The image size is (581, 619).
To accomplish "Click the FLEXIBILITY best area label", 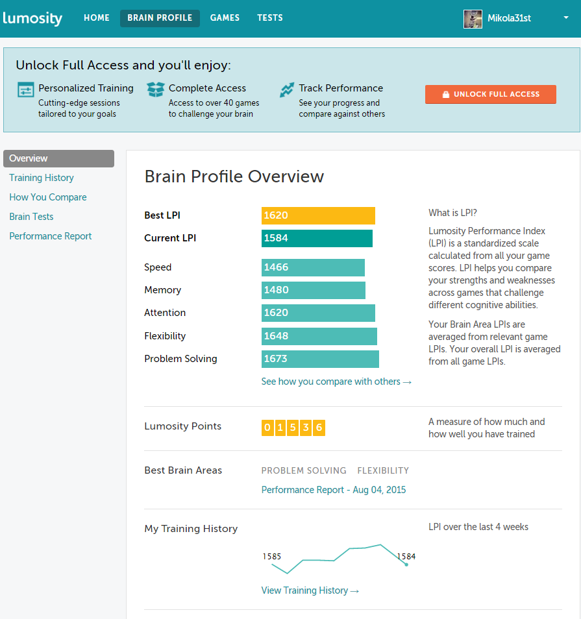I will click(383, 470).
